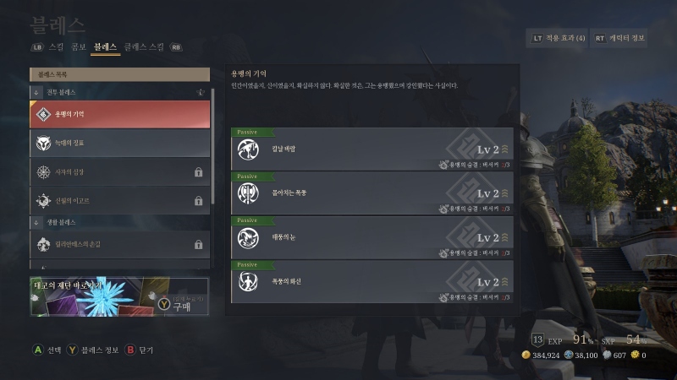Click the upgrade chevrons on 태풍의 눈

504,237
